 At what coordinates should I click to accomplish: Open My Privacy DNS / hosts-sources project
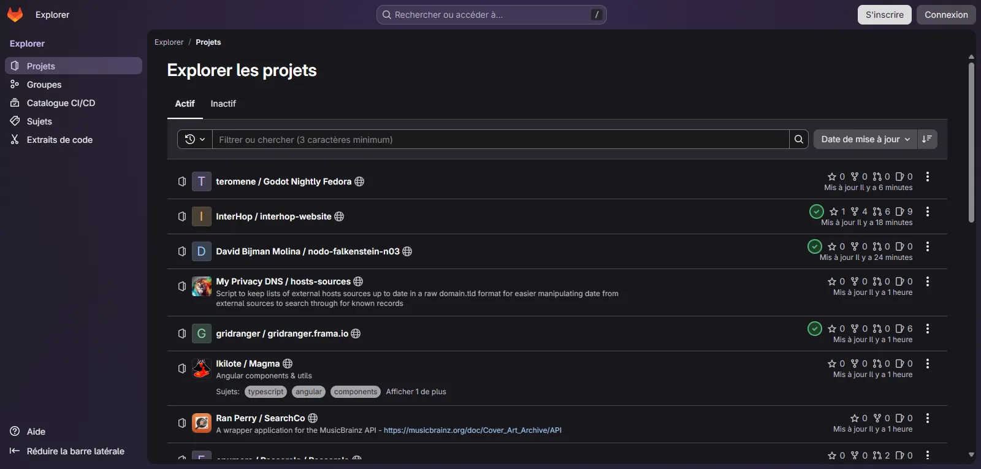coord(283,281)
